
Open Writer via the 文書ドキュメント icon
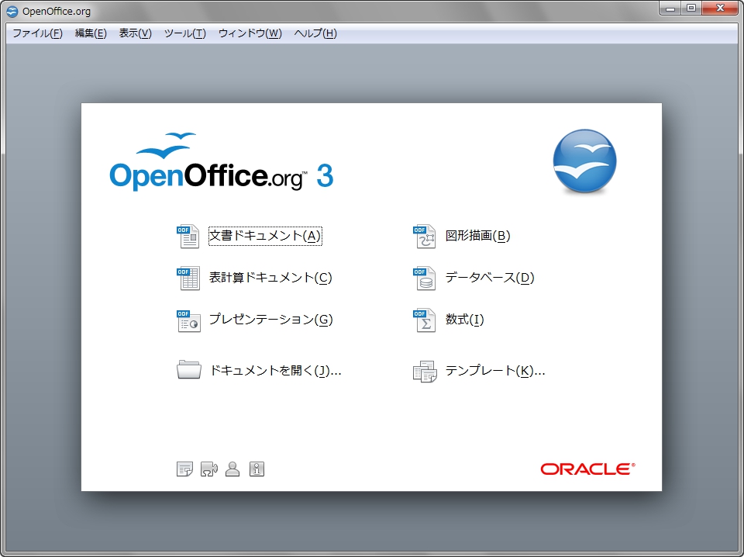(x=187, y=236)
